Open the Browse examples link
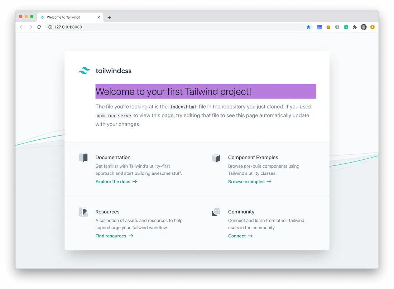Viewport: 394px width, 289px height. click(250, 182)
